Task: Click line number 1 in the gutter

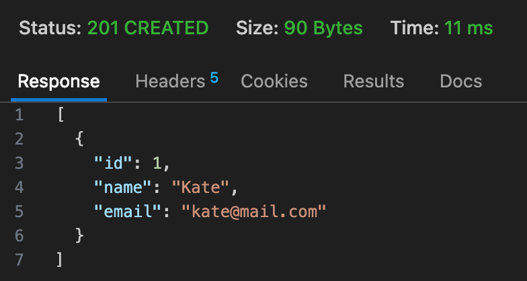Action: coord(19,116)
